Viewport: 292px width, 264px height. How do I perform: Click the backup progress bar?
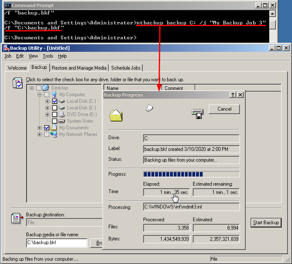point(191,174)
